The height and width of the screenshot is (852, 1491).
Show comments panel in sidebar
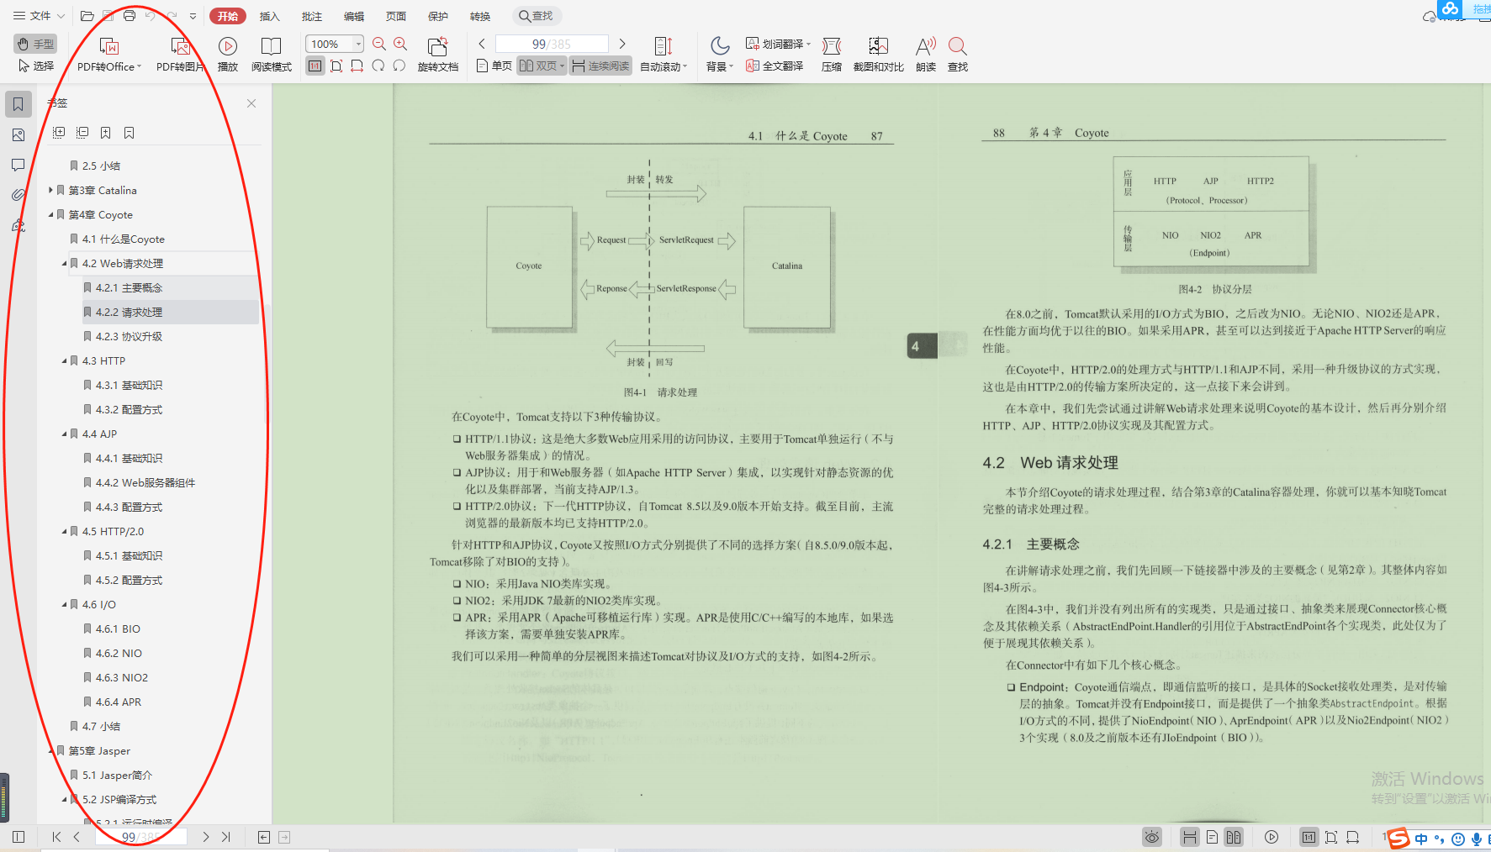[19, 165]
